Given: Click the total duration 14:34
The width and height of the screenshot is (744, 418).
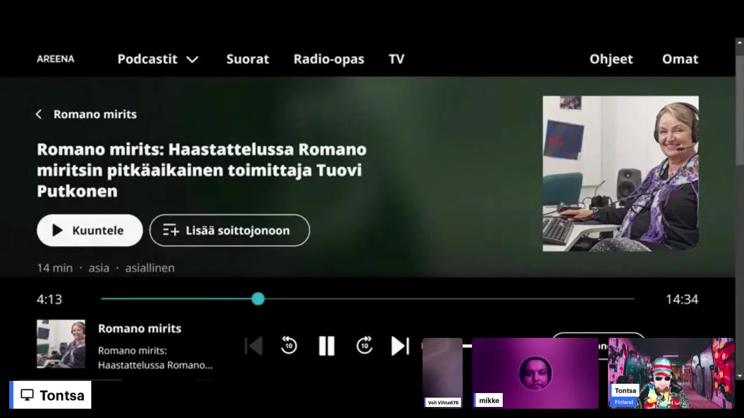Looking at the screenshot, I should tap(682, 299).
